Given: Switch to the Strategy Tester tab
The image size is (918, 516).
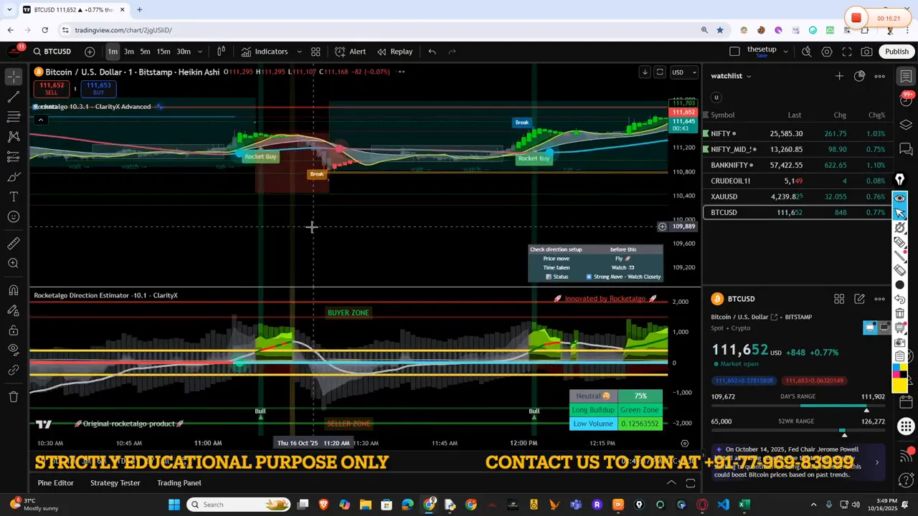Looking at the screenshot, I should click(x=115, y=482).
